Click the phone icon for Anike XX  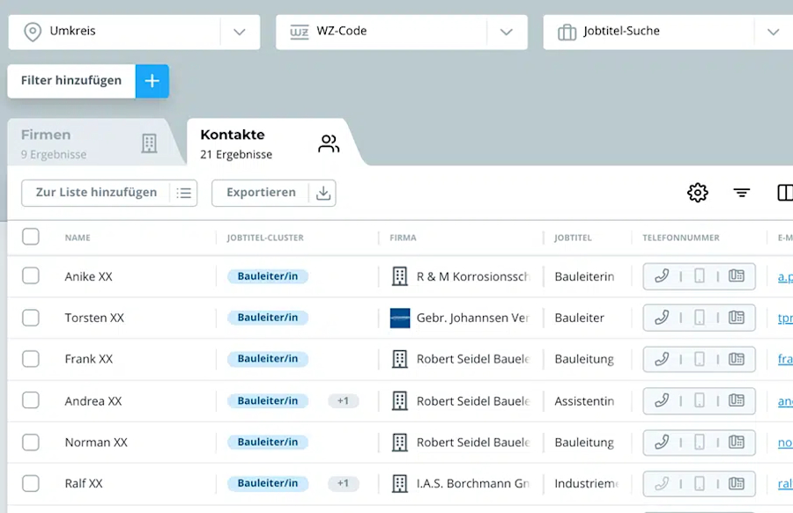pyautogui.click(x=662, y=275)
